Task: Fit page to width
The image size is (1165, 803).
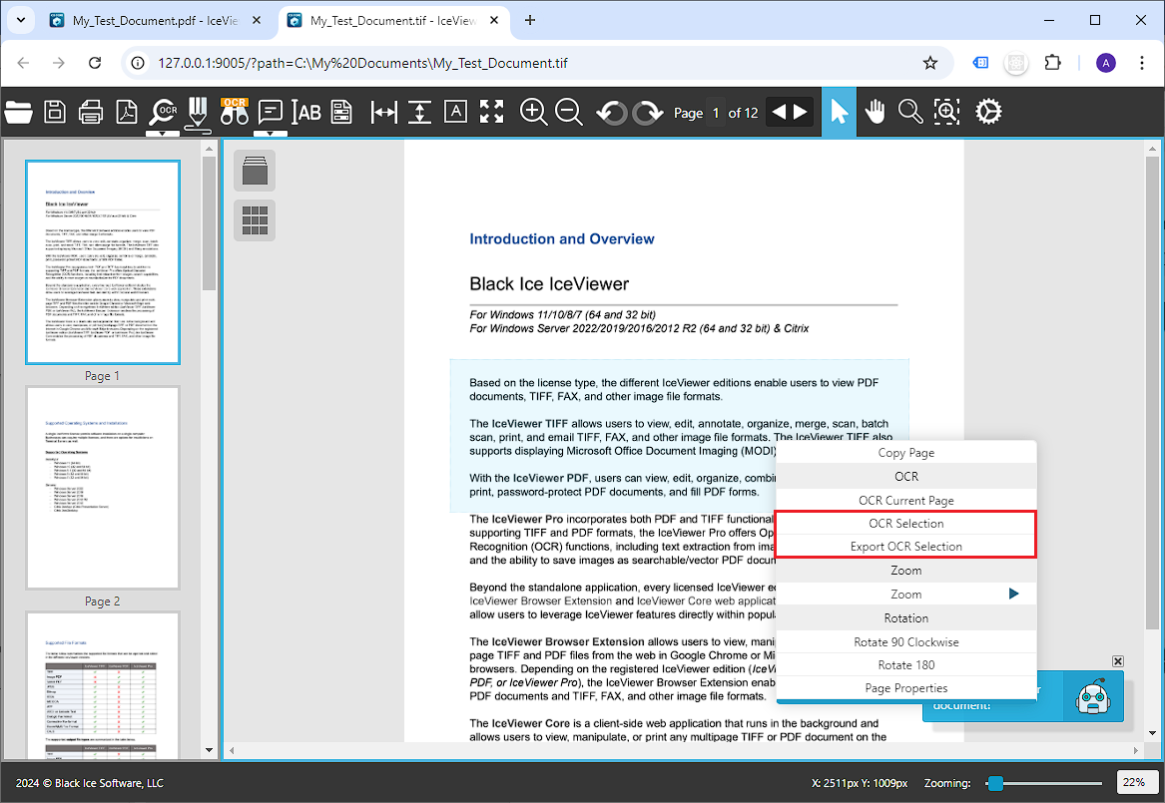Action: 383,112
